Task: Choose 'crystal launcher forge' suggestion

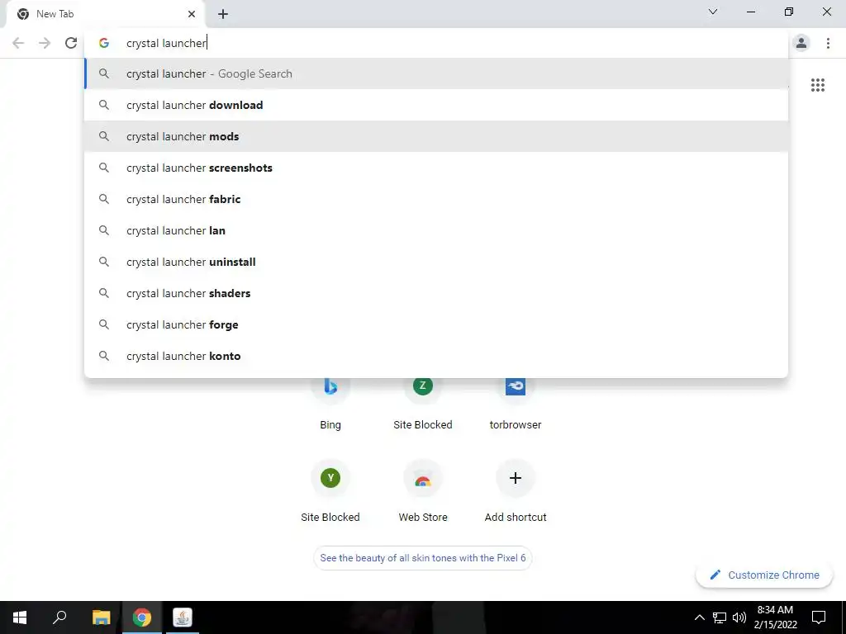Action: point(436,324)
